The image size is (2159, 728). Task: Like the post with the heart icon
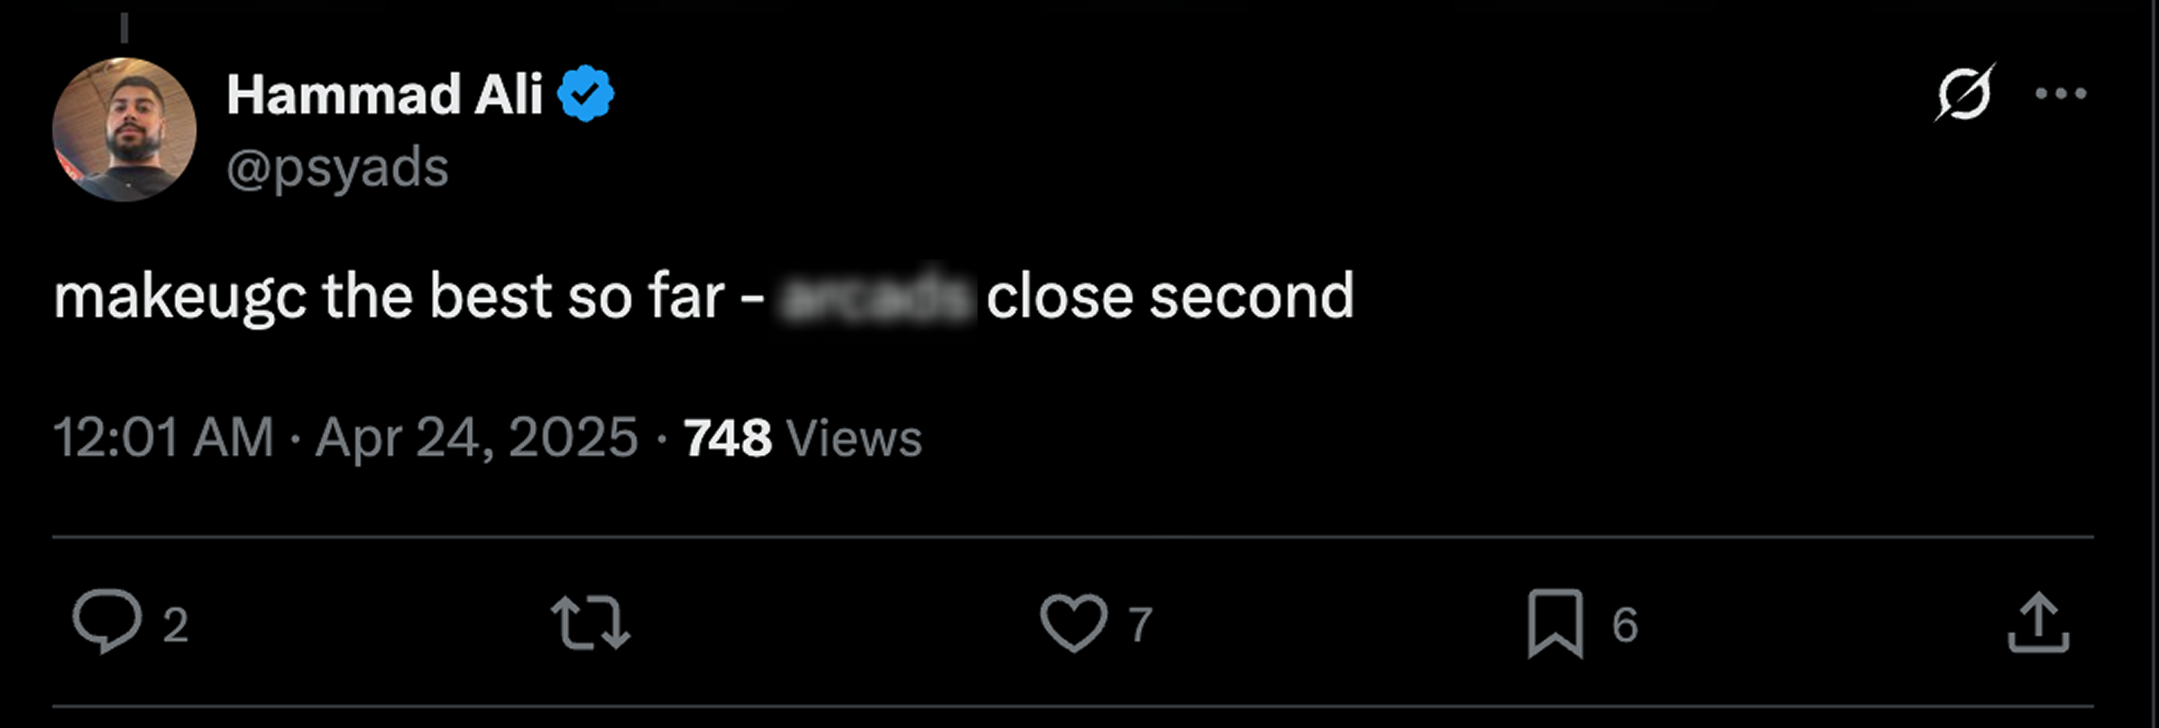(x=1073, y=623)
